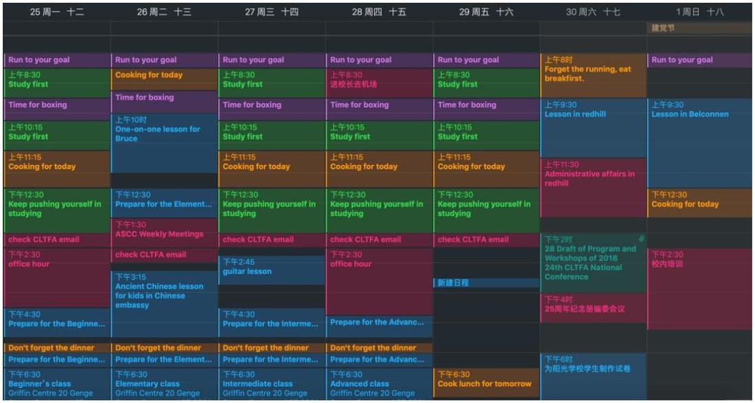Open the 'Lesson in redhill' event
Image resolution: width=755 pixels, height=403 pixels.
(593, 127)
